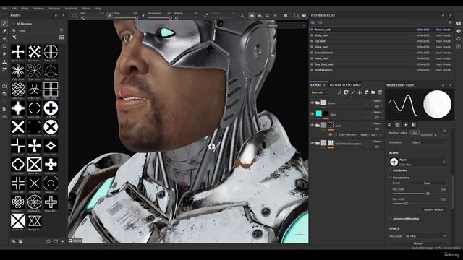Viewport: 463px width, 260px height.
Task: Add a folder using the Layers folder icon
Action: [x=373, y=92]
